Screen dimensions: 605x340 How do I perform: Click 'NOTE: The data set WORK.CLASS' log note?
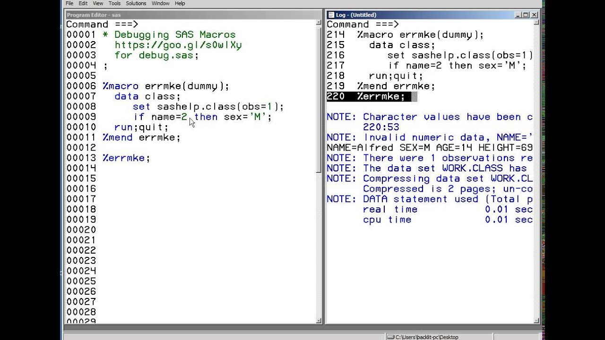tap(427, 169)
